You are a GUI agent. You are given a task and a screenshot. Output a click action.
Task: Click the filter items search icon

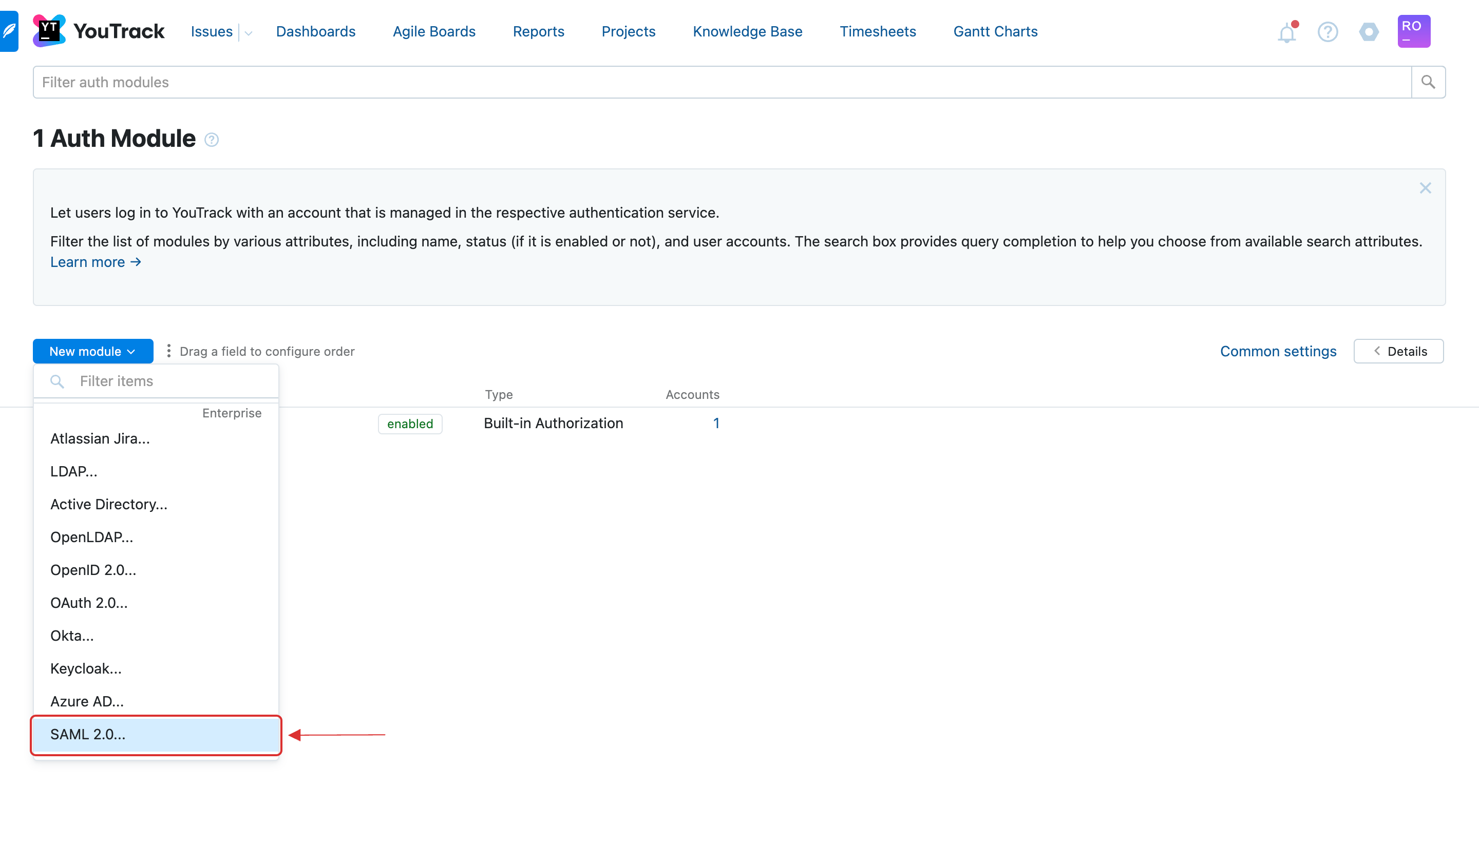(x=57, y=381)
